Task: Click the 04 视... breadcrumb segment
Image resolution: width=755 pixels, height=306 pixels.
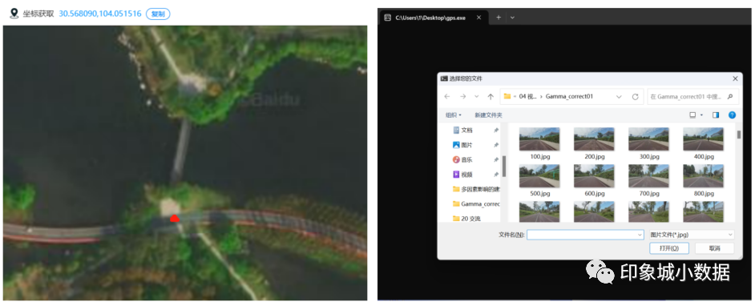Action: point(527,97)
